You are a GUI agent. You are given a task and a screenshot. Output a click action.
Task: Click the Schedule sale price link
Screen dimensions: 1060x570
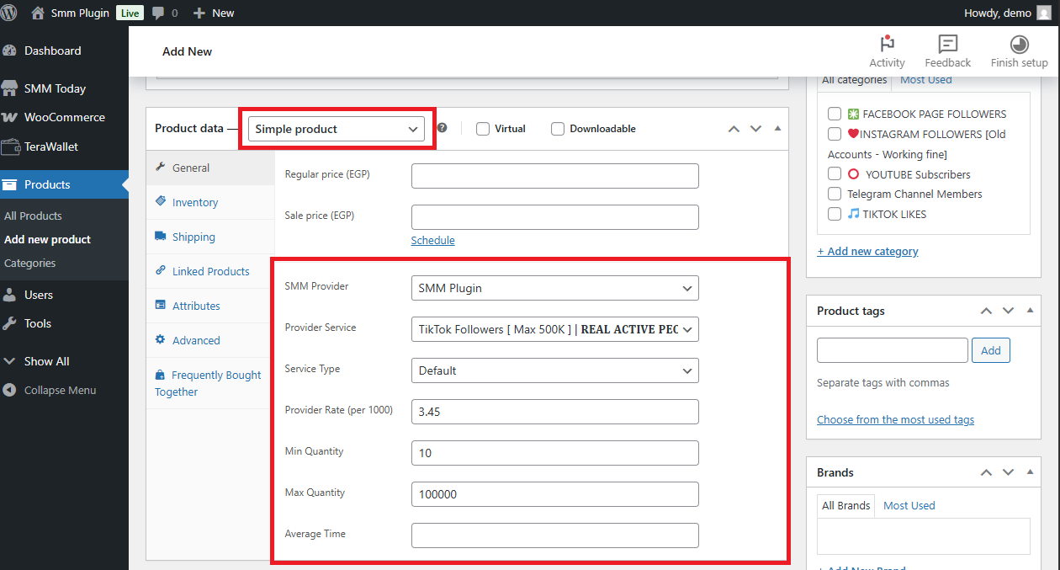(x=432, y=240)
